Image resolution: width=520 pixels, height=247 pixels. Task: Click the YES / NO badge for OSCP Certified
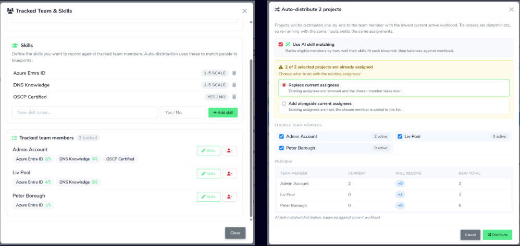(x=217, y=97)
